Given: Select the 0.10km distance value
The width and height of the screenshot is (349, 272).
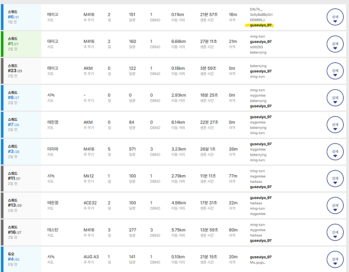Looking at the screenshot, I should click(x=178, y=257).
